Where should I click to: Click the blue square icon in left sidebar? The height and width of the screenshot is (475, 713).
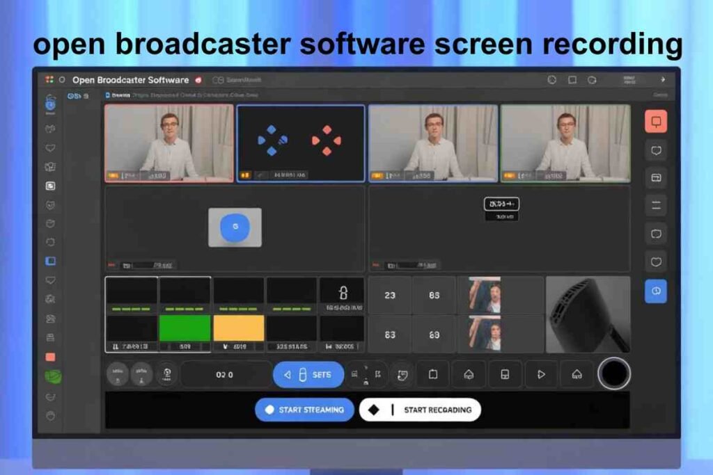(50, 261)
